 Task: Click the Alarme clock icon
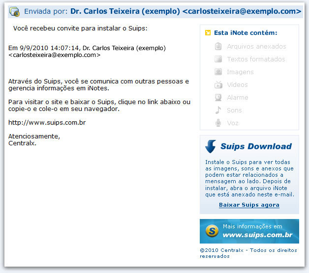click(218, 97)
